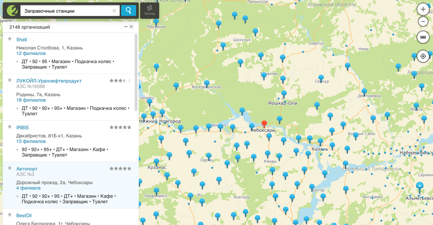Click the Канаш map label
The height and width of the screenshot is (225, 433).
270,161
